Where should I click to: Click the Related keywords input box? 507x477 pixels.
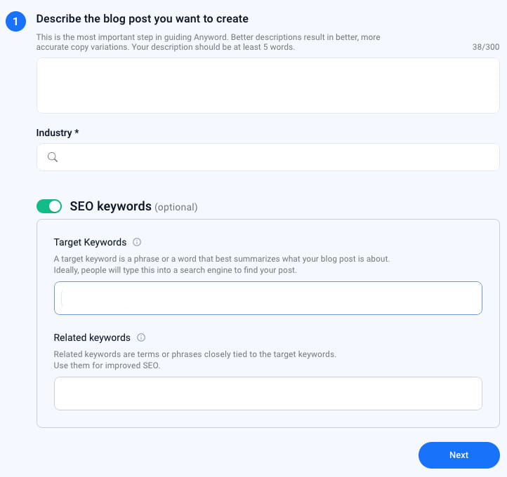click(268, 394)
